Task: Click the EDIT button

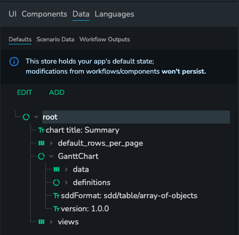Action: click(25, 92)
